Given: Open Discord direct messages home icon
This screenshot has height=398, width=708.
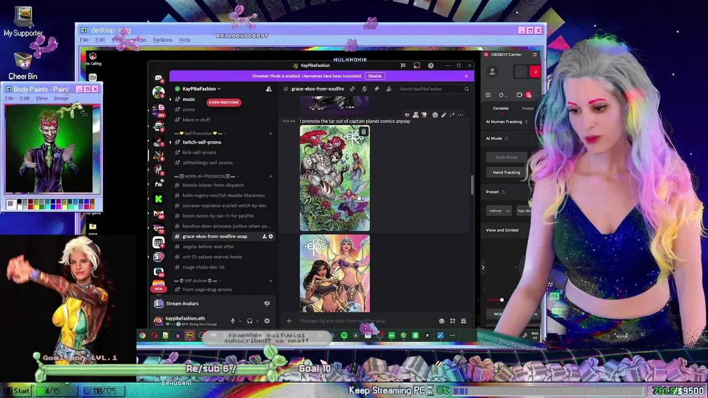Looking at the screenshot, I should (x=159, y=78).
